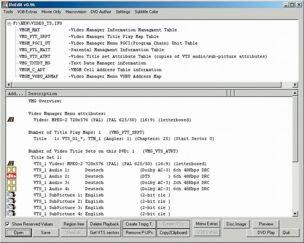The height and width of the screenshot is (243, 304).
Task: Click the Dolby icon beside VTS_1 Audio 3
Action: [x=11, y=183]
